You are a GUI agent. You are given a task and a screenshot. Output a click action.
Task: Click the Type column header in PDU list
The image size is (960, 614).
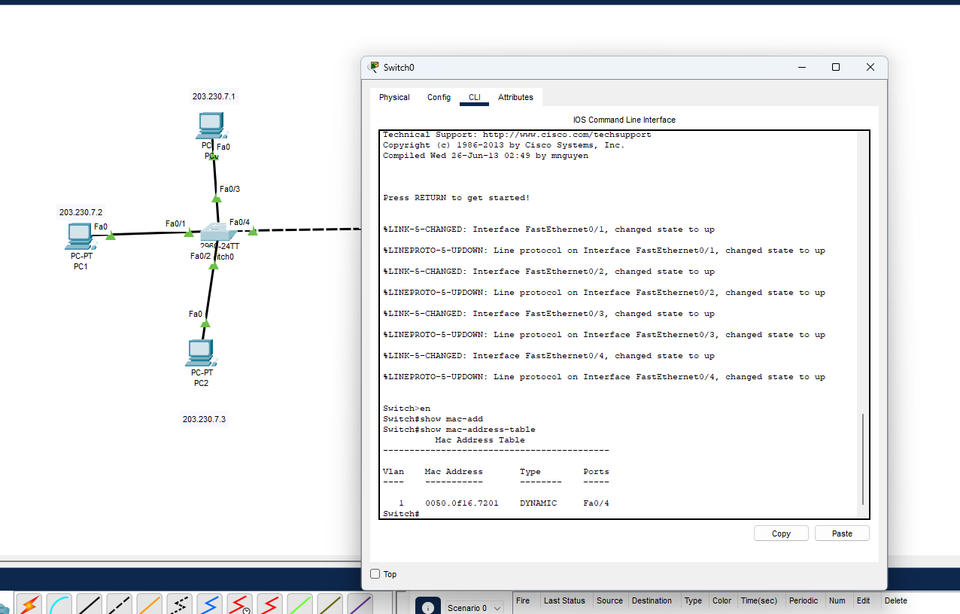click(x=693, y=600)
